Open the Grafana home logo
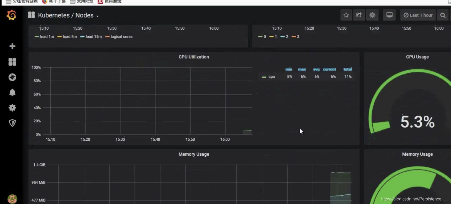 (x=12, y=15)
